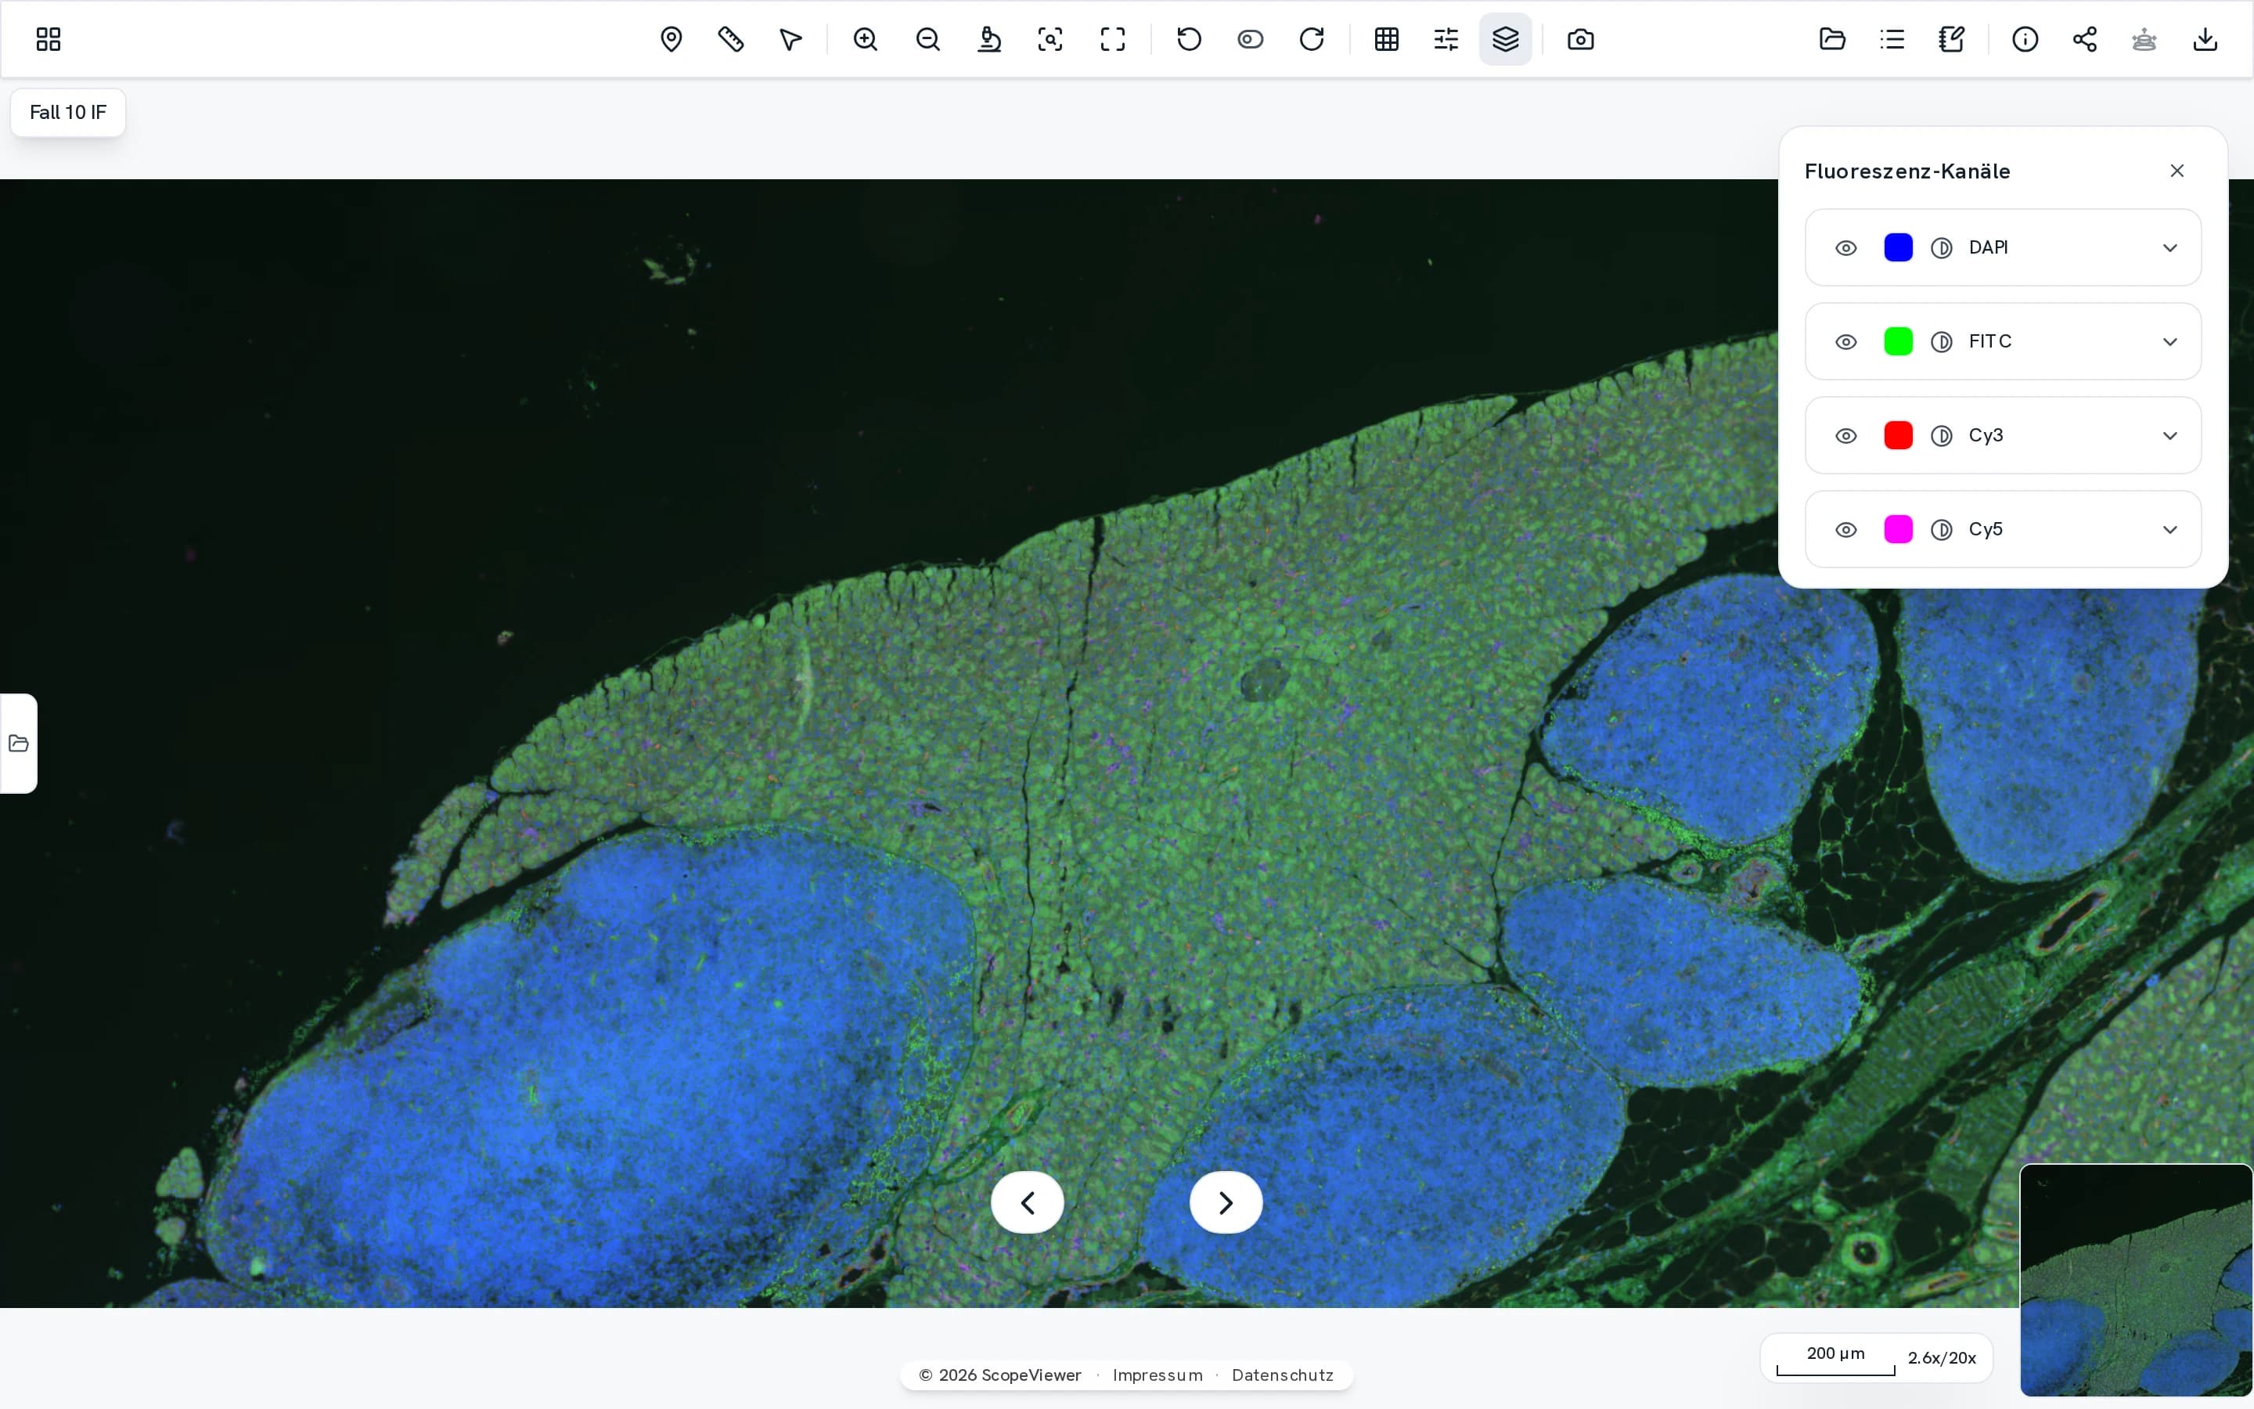
Task: Take a snapshot with the camera icon
Action: point(1581,39)
